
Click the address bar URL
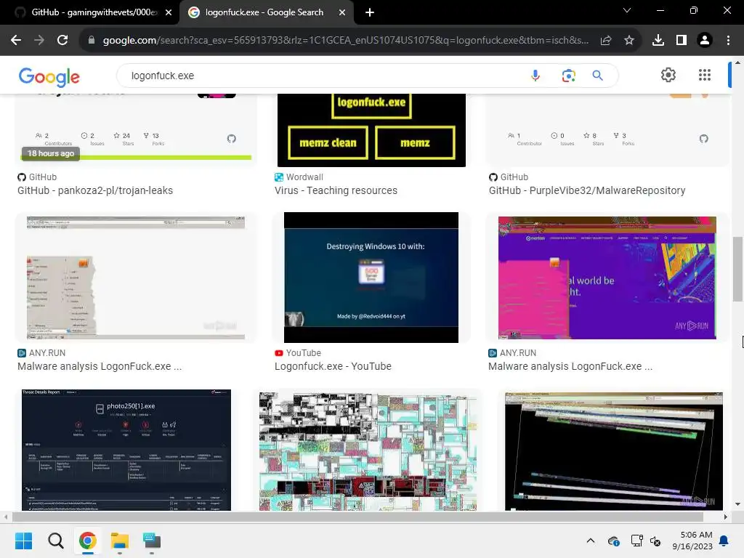[x=345, y=41]
